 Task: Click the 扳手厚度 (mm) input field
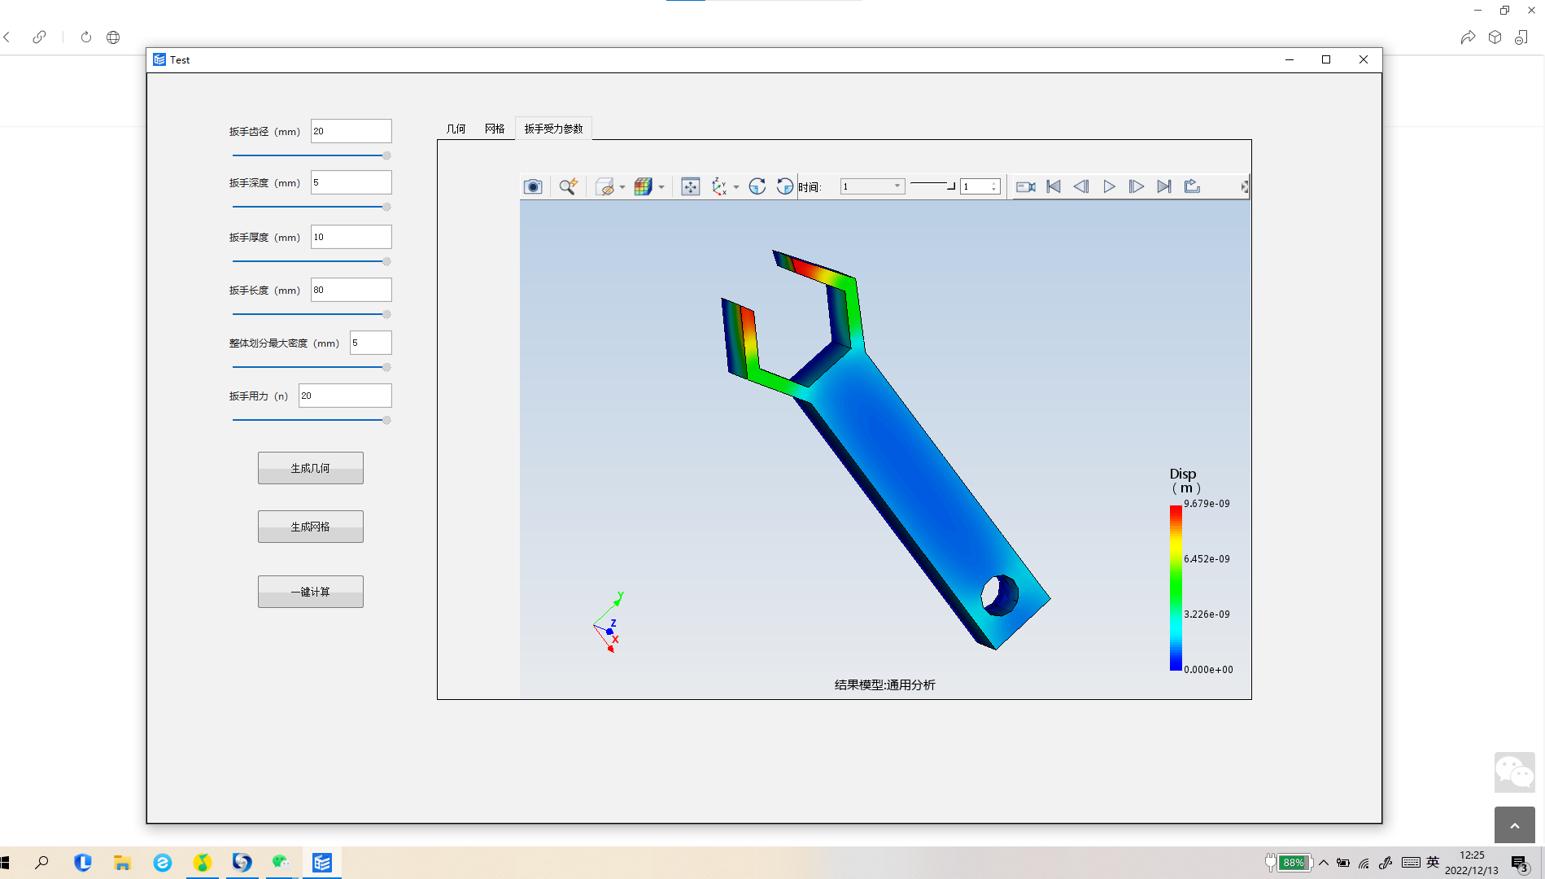point(351,237)
